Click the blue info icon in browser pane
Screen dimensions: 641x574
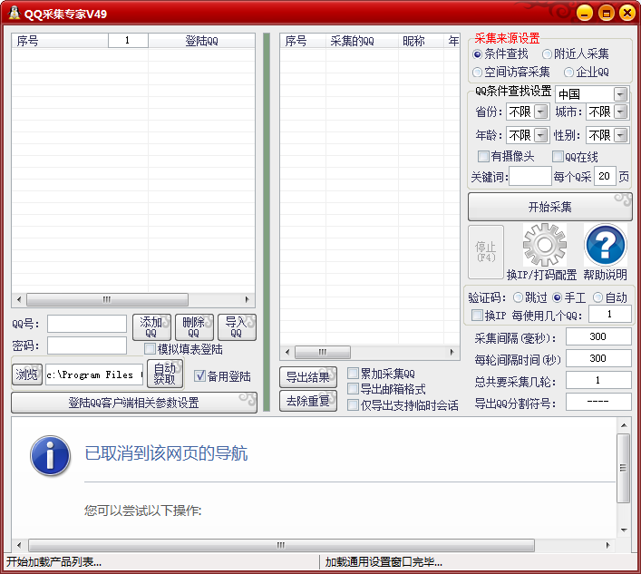point(50,455)
